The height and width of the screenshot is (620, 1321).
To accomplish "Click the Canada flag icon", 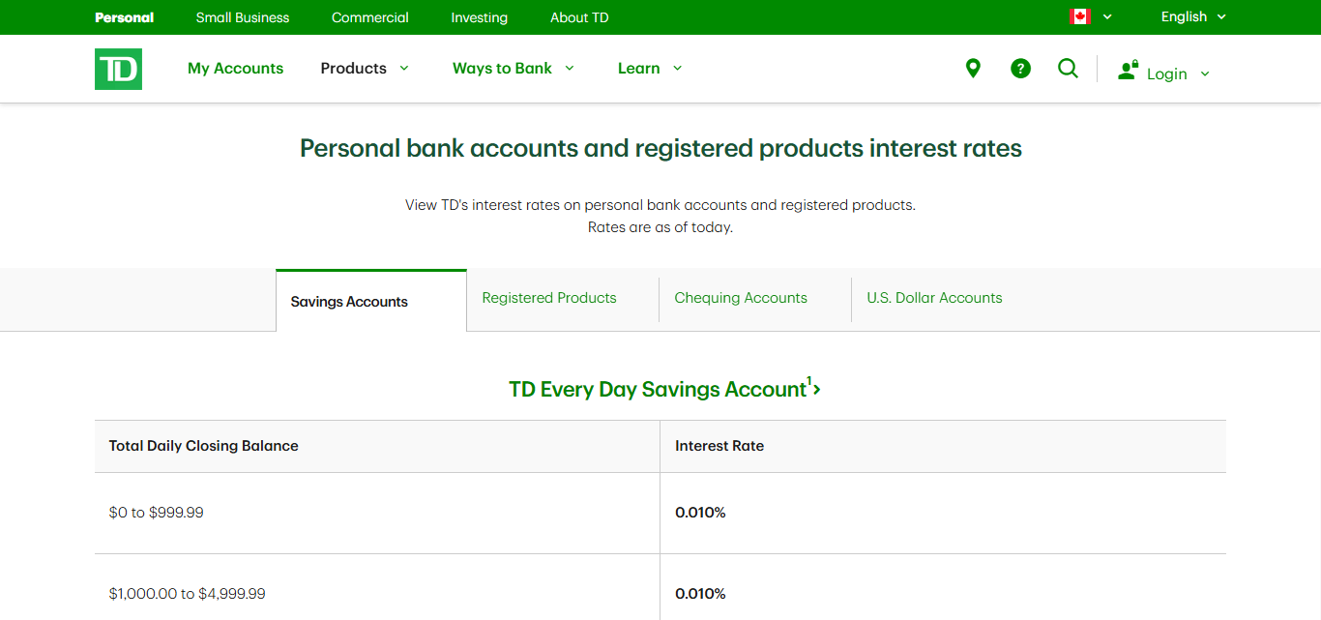I will coord(1080,16).
